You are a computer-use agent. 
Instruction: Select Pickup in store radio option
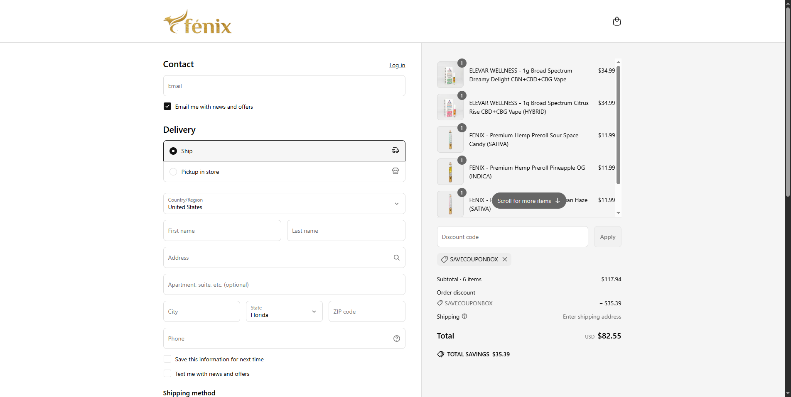click(x=173, y=172)
